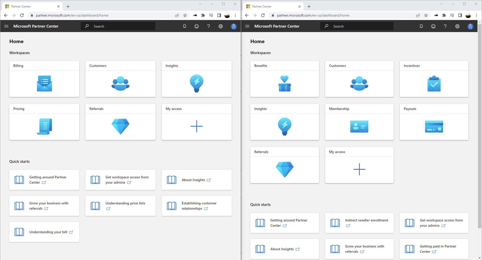
Task: Open extensions puzzle icon in right window
Action: pos(444,15)
